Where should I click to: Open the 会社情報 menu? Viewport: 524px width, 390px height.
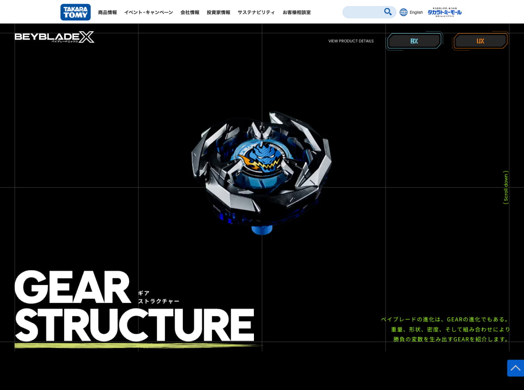(x=190, y=13)
